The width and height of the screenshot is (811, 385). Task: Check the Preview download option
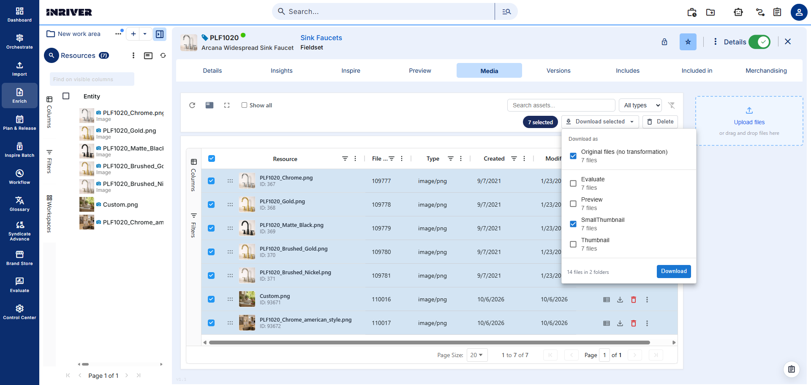pyautogui.click(x=573, y=204)
